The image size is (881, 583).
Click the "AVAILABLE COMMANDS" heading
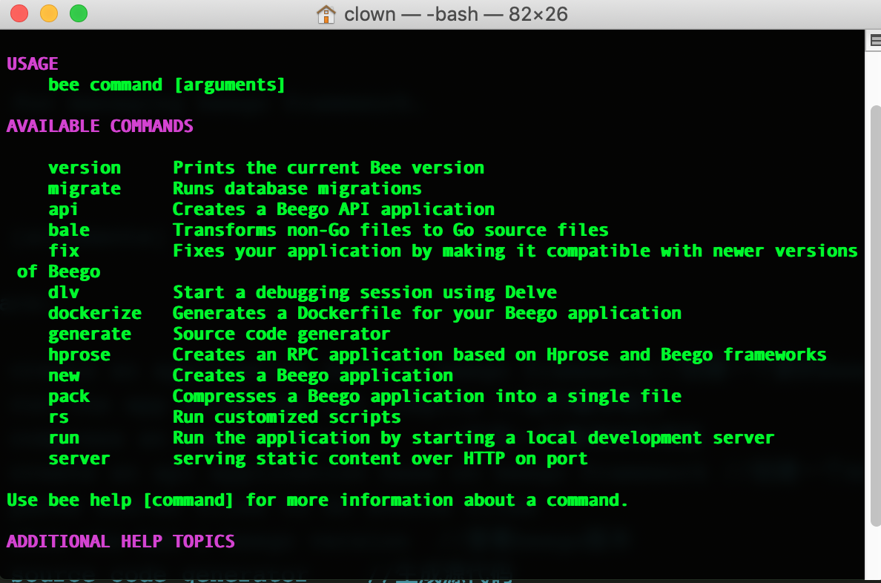pos(100,126)
